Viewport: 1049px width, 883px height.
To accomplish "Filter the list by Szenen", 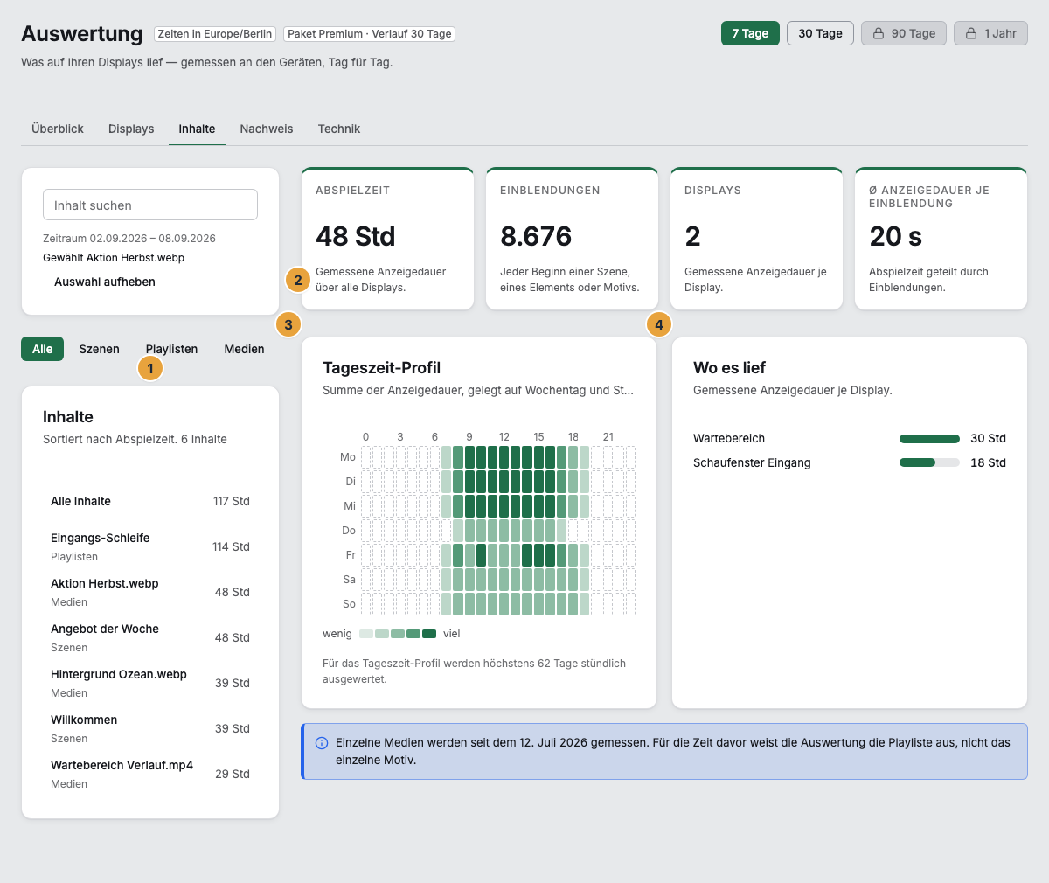I will click(100, 349).
